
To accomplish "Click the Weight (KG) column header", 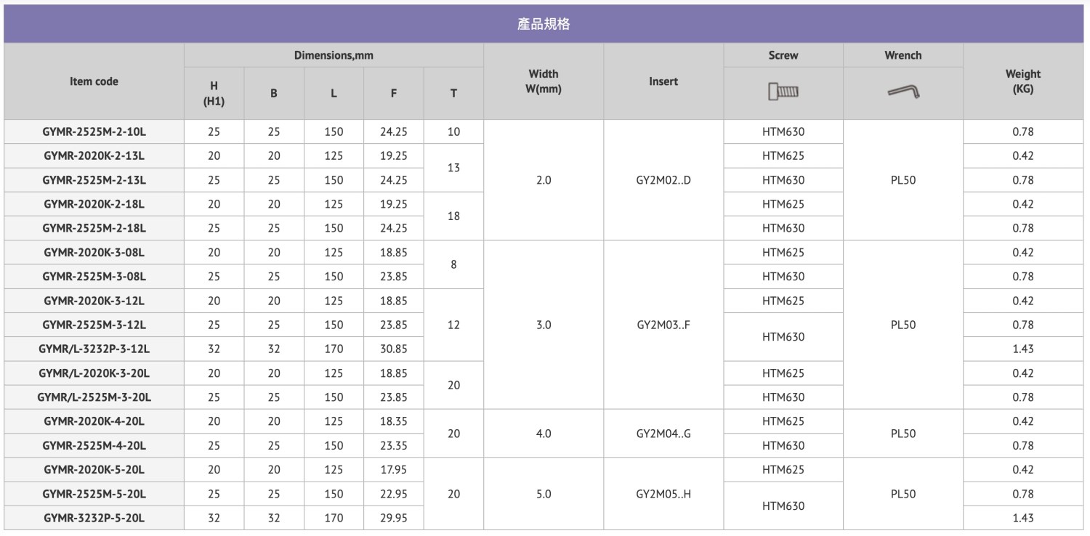I will pyautogui.click(x=1023, y=81).
